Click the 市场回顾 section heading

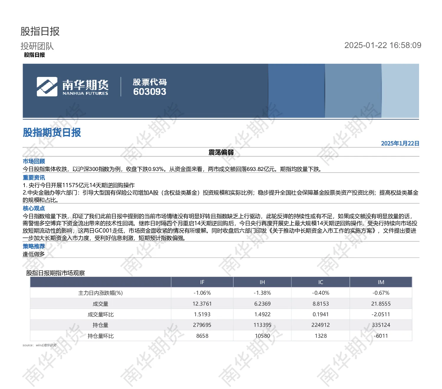34,161
